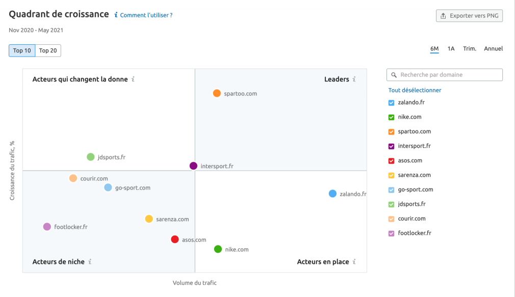Click the Acteurs de niche quadrant title

pyautogui.click(x=59, y=261)
